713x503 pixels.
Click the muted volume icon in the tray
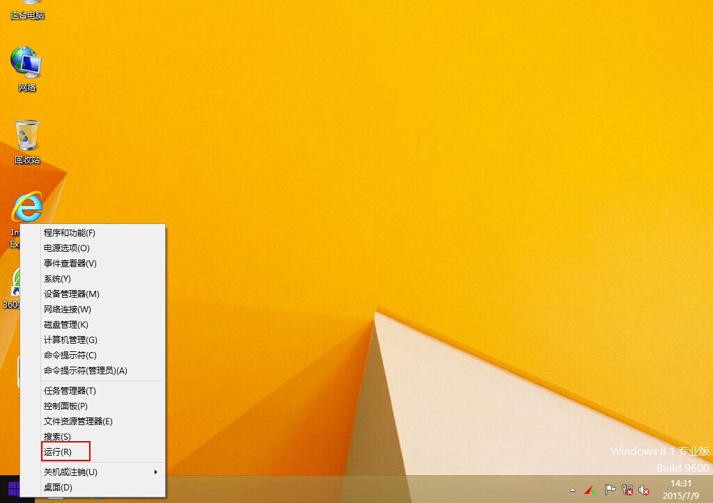[642, 490]
